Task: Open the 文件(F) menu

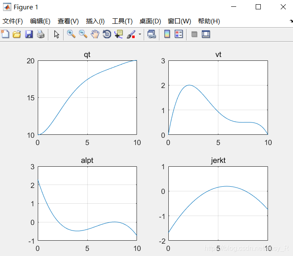Action: click(13, 21)
